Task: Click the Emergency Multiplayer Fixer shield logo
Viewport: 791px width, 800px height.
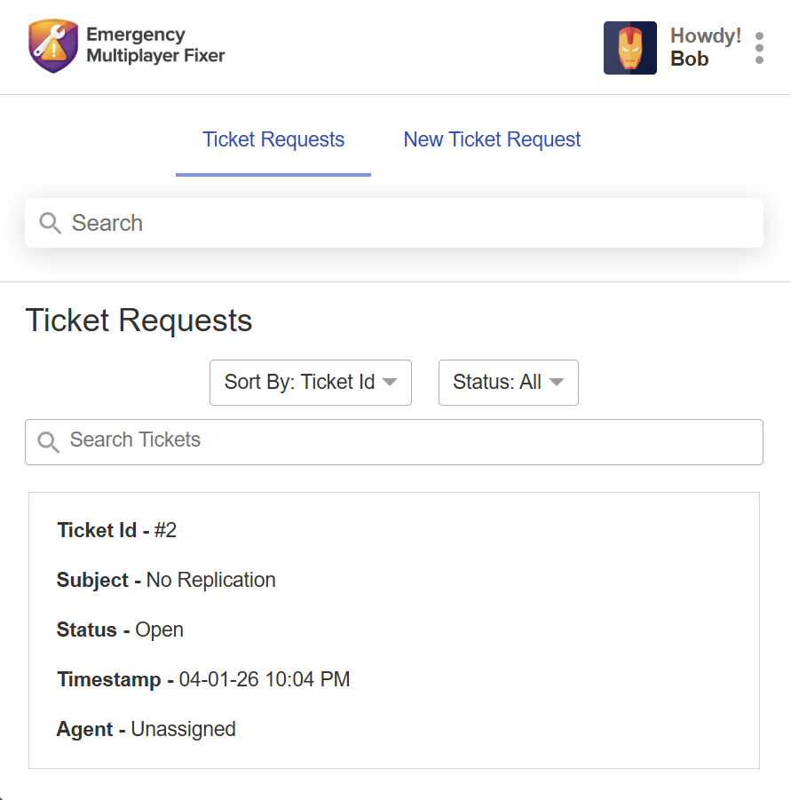Action: point(53,46)
